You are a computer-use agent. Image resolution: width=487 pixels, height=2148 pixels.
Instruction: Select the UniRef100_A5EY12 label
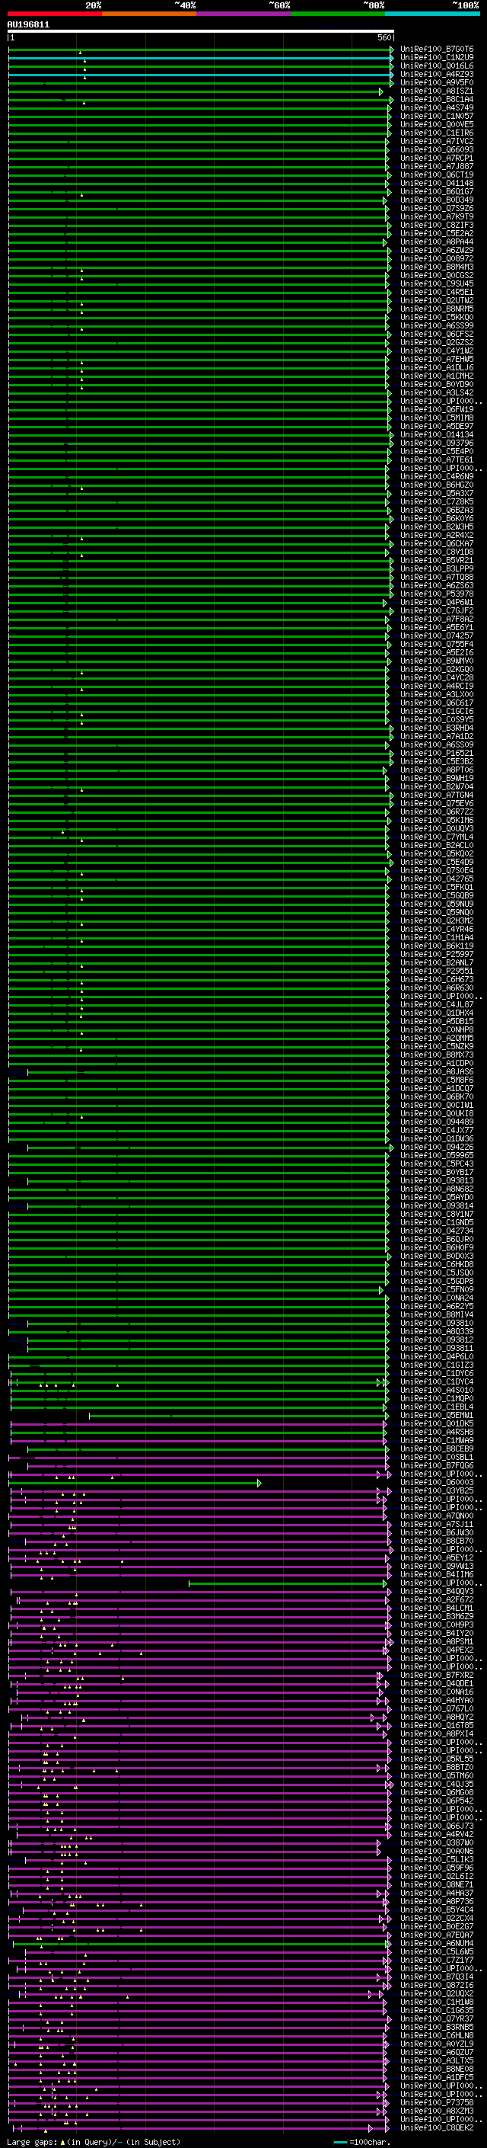437,1557
